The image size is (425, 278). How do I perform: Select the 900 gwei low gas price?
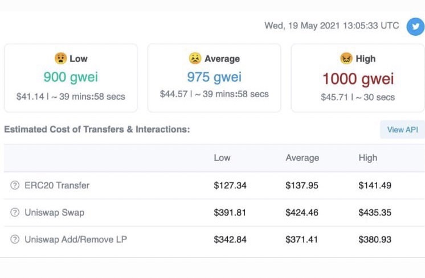click(x=71, y=77)
